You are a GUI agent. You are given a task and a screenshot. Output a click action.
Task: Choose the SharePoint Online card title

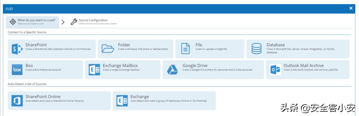(x=43, y=97)
